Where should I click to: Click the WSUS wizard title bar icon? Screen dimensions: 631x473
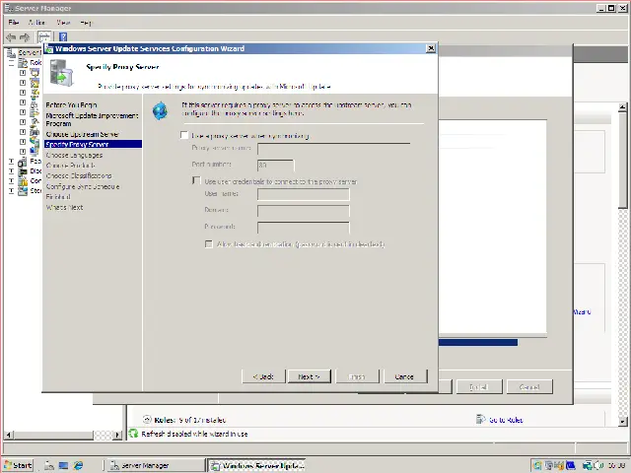49,48
